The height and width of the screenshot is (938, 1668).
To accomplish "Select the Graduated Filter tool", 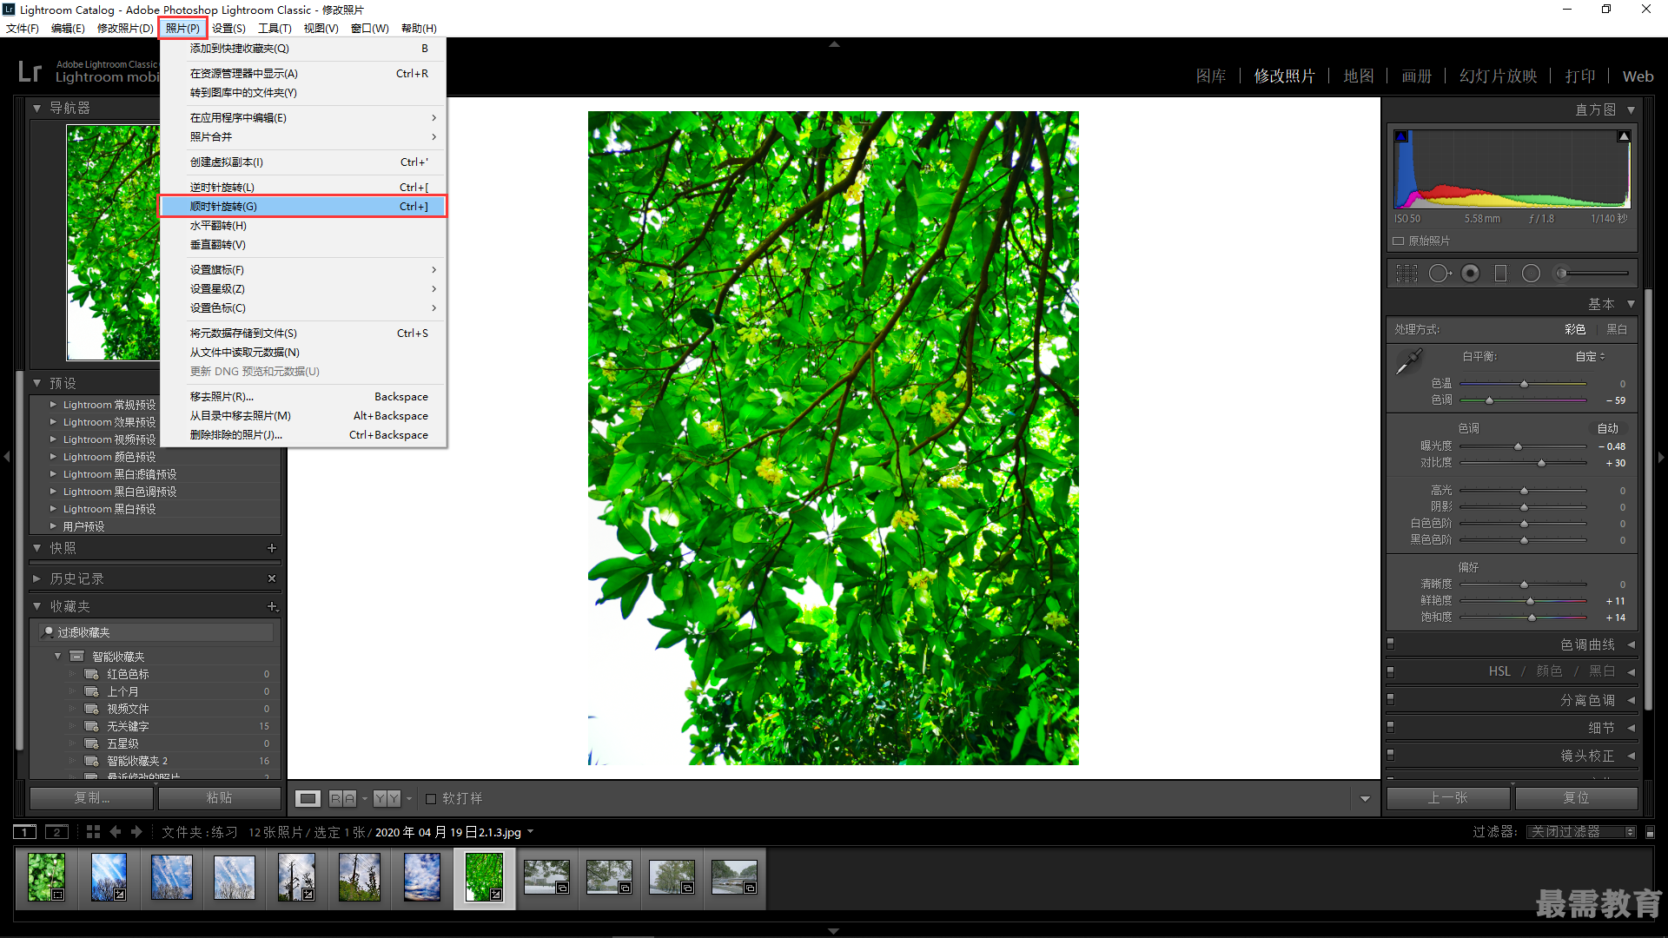I will tap(1500, 274).
